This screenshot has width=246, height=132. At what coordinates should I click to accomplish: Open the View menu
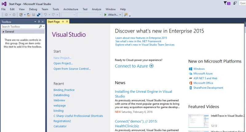(x=22, y=9)
